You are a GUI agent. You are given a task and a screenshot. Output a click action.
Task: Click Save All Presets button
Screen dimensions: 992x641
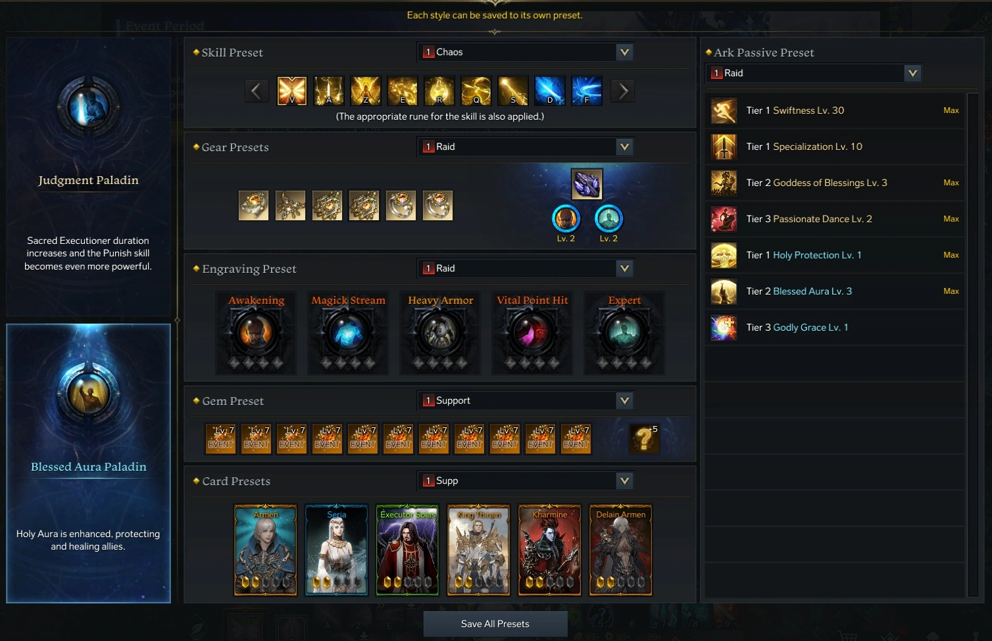pyautogui.click(x=495, y=624)
